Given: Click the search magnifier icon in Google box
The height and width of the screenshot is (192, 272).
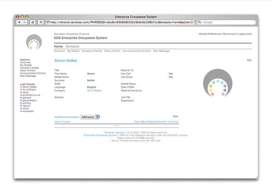Looking at the screenshot, I should (200, 22).
